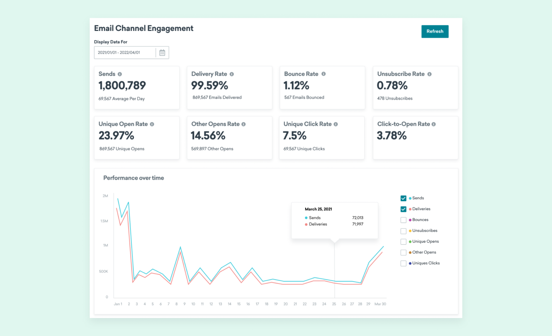The width and height of the screenshot is (552, 336).
Task: Show Unique Opens on the chart
Action: (403, 242)
